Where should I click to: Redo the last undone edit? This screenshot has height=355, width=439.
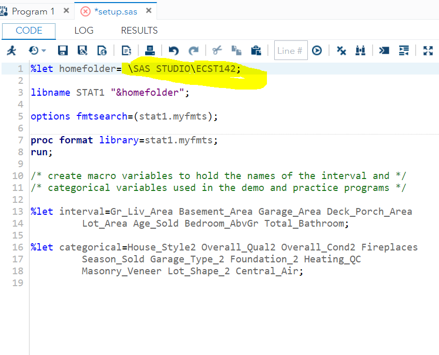pos(193,51)
